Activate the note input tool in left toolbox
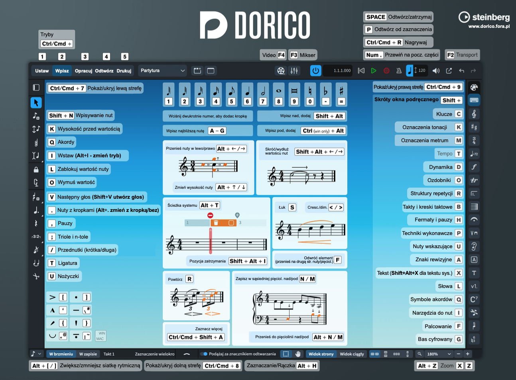Image resolution: width=516 pixels, height=380 pixels. [x=36, y=116]
